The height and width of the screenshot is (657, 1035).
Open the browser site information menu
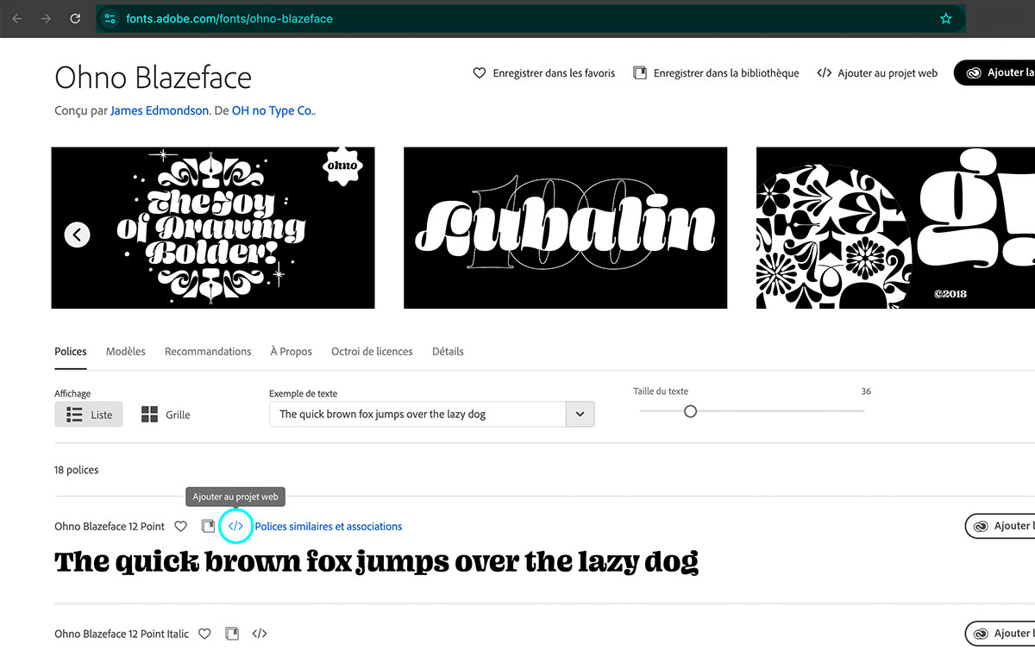(x=109, y=17)
